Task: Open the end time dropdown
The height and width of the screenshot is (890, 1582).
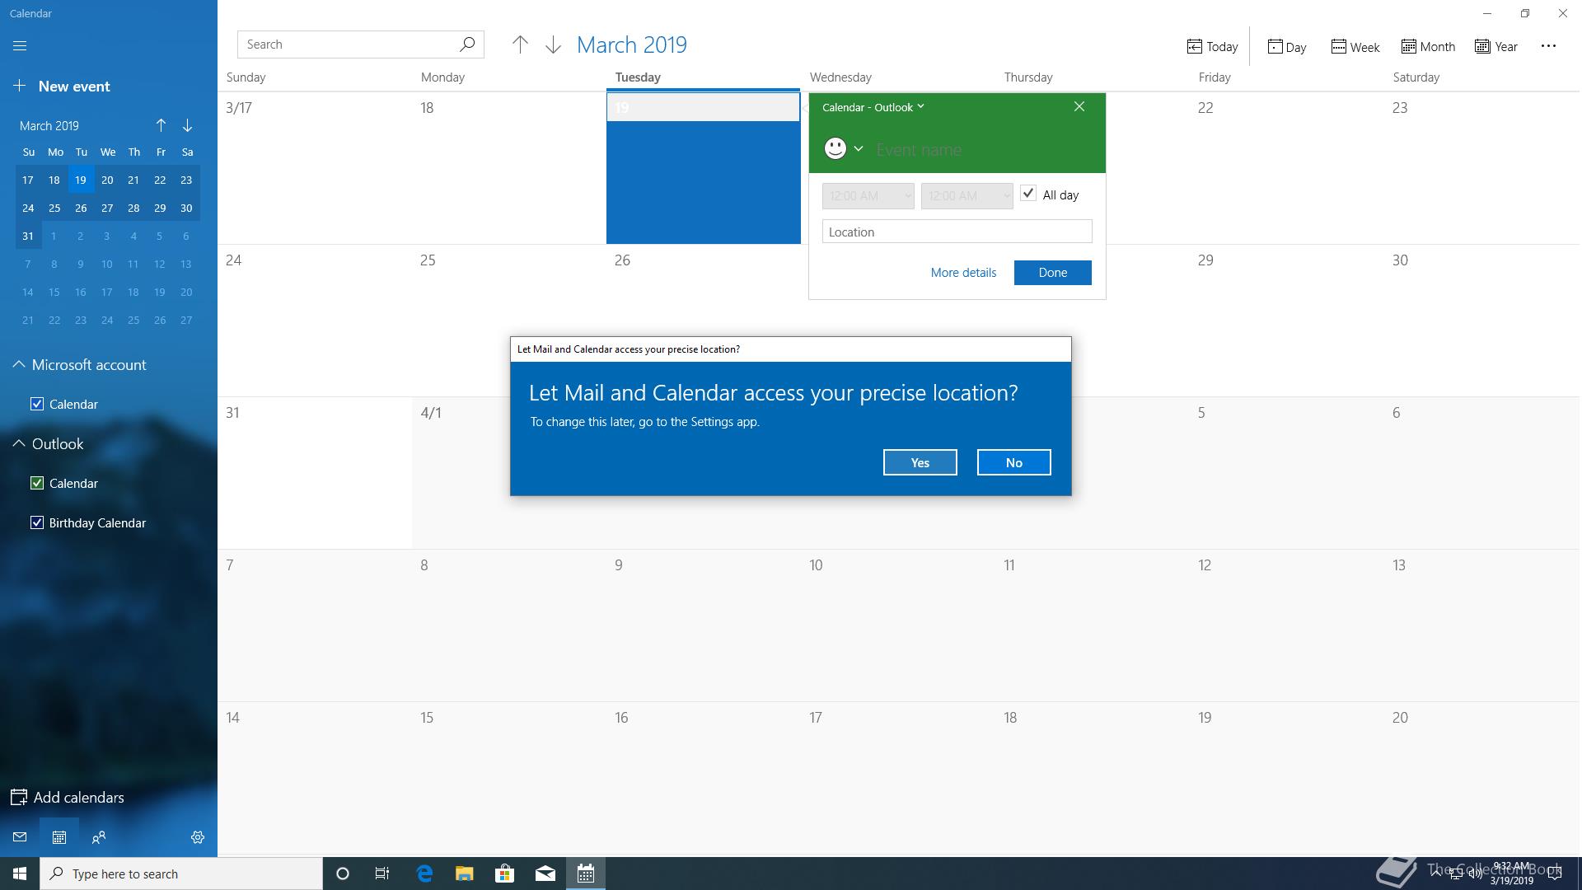Action: click(x=967, y=195)
